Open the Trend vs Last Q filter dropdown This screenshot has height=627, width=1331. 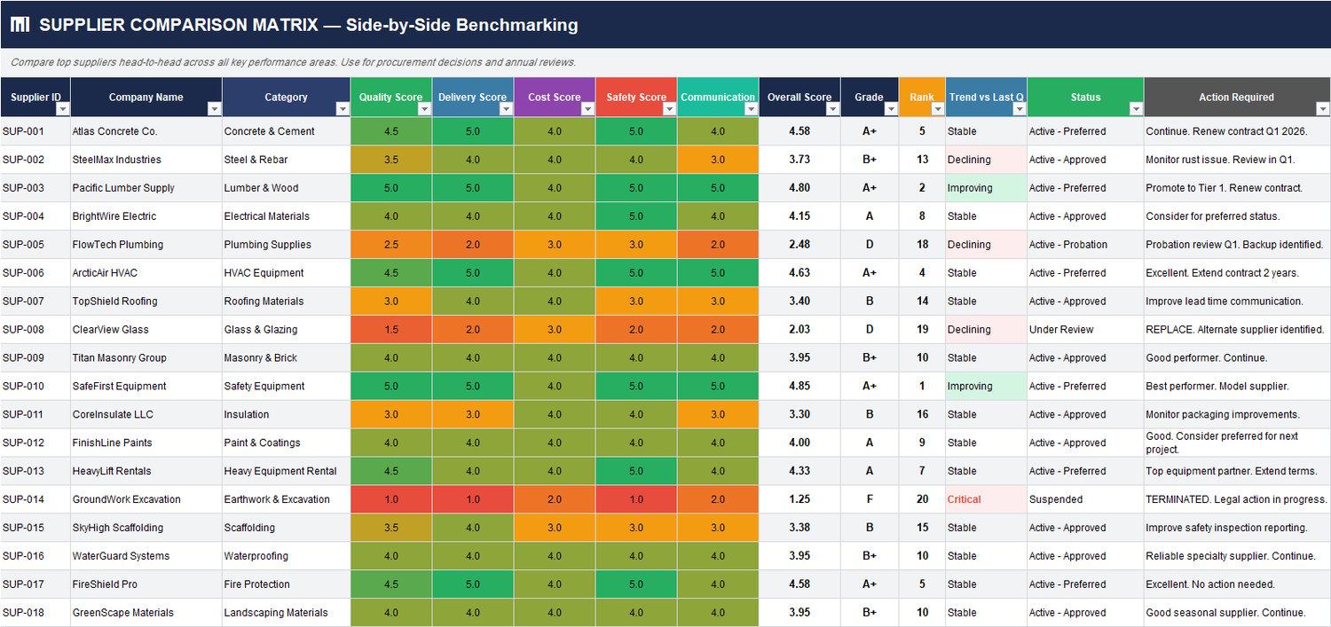1020,109
